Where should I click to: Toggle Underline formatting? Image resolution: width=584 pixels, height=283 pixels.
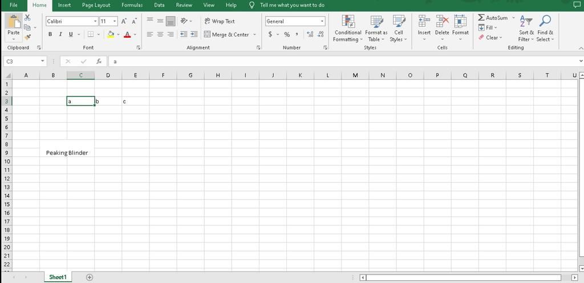tap(71, 34)
